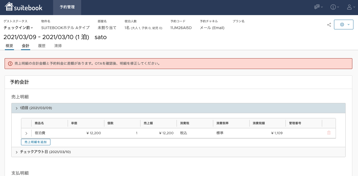Click the stay dates 2021/03/09 ~ 2021/03/10 heading
Image resolution: width=358 pixels, height=176 pixels.
46,37
